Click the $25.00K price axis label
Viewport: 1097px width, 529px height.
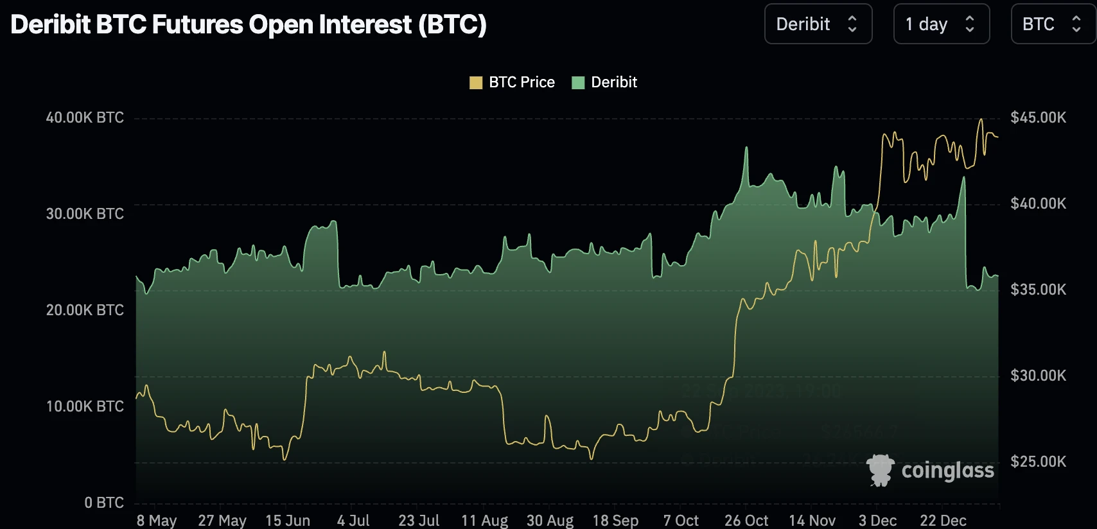[x=1038, y=462]
